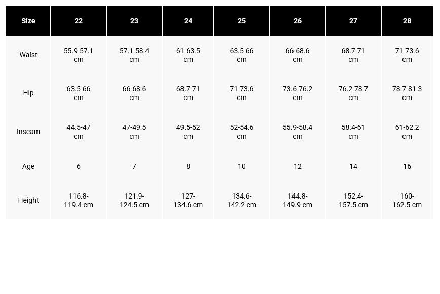Select the size 22 column header
The width and height of the screenshot is (440, 294).
pyautogui.click(x=79, y=21)
